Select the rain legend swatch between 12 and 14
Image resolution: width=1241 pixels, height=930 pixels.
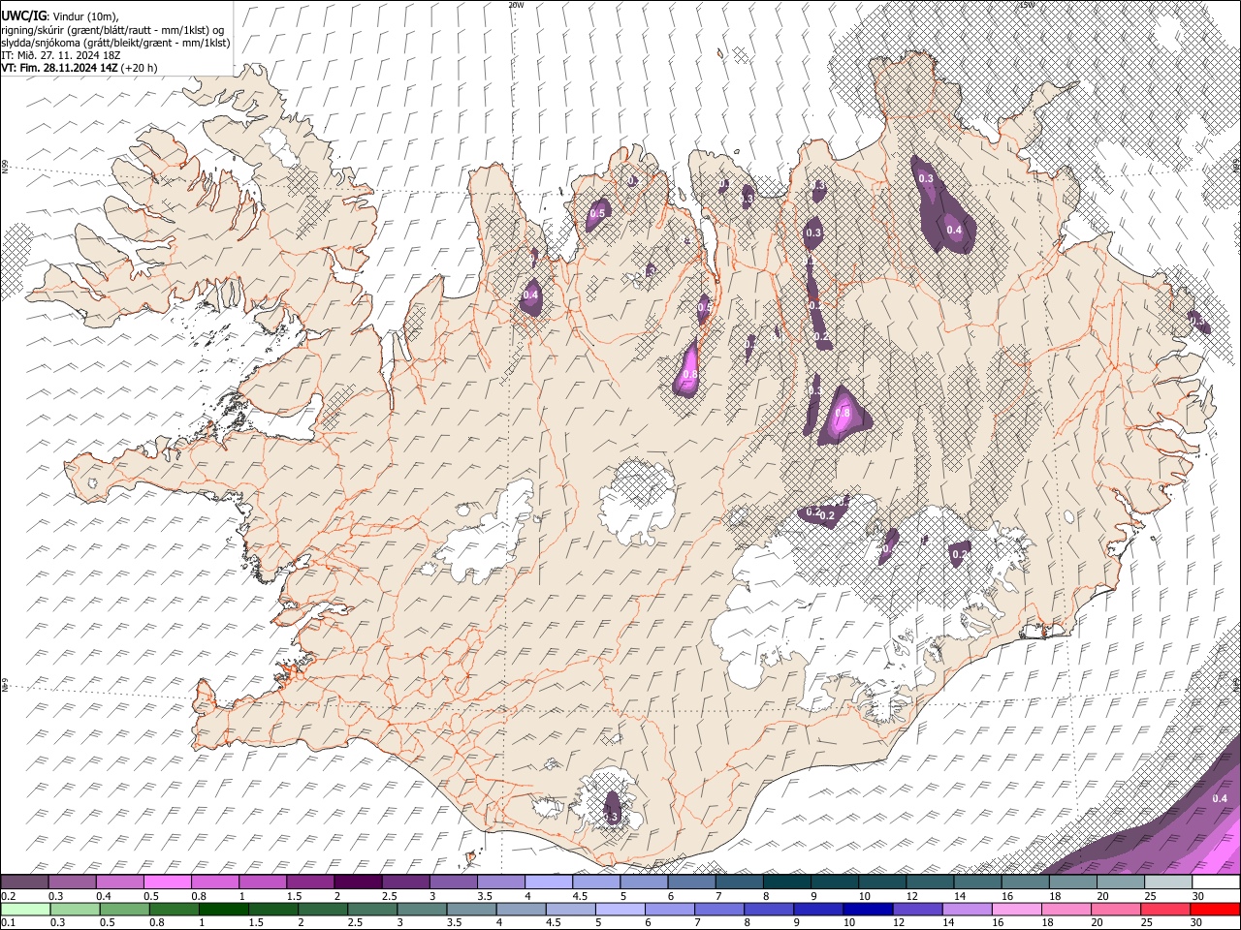point(916,910)
